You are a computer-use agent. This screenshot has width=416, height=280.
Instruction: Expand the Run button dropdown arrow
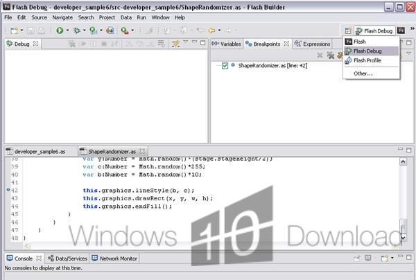point(67,30)
